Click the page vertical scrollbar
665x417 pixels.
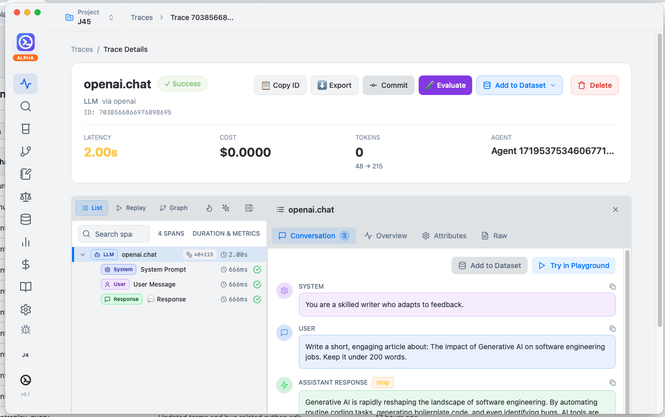point(659,180)
